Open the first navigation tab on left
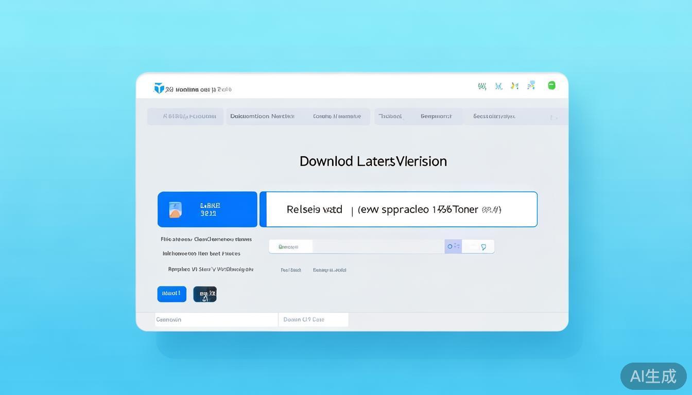Viewport: 692px width, 395px height. coord(185,116)
